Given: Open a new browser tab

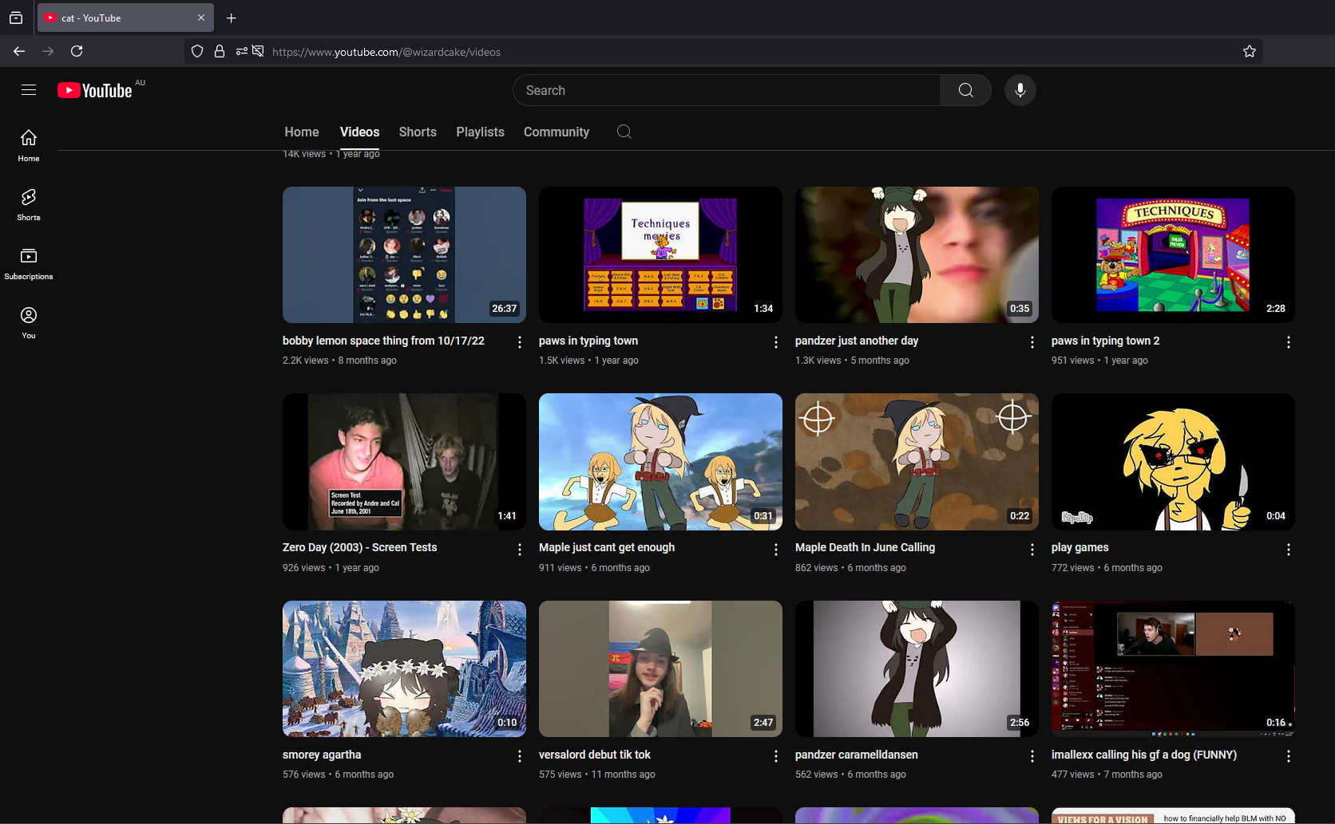Looking at the screenshot, I should point(232,18).
